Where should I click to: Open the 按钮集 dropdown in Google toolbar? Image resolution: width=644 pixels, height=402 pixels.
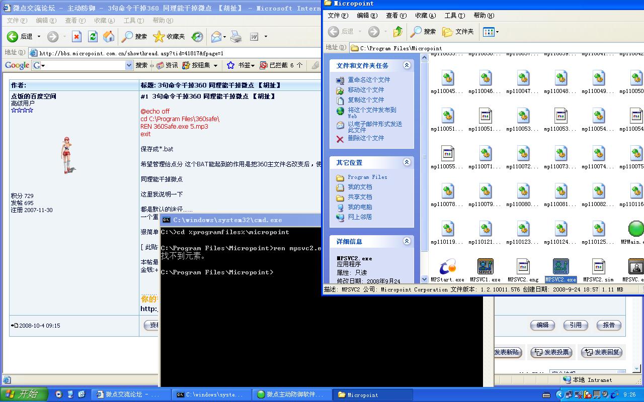215,65
